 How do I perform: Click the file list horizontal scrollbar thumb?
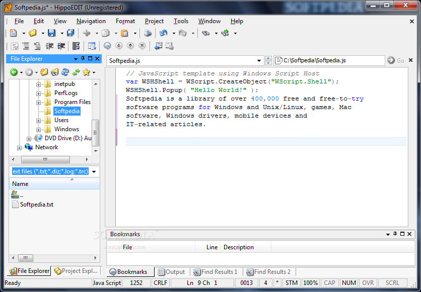pos(26,258)
